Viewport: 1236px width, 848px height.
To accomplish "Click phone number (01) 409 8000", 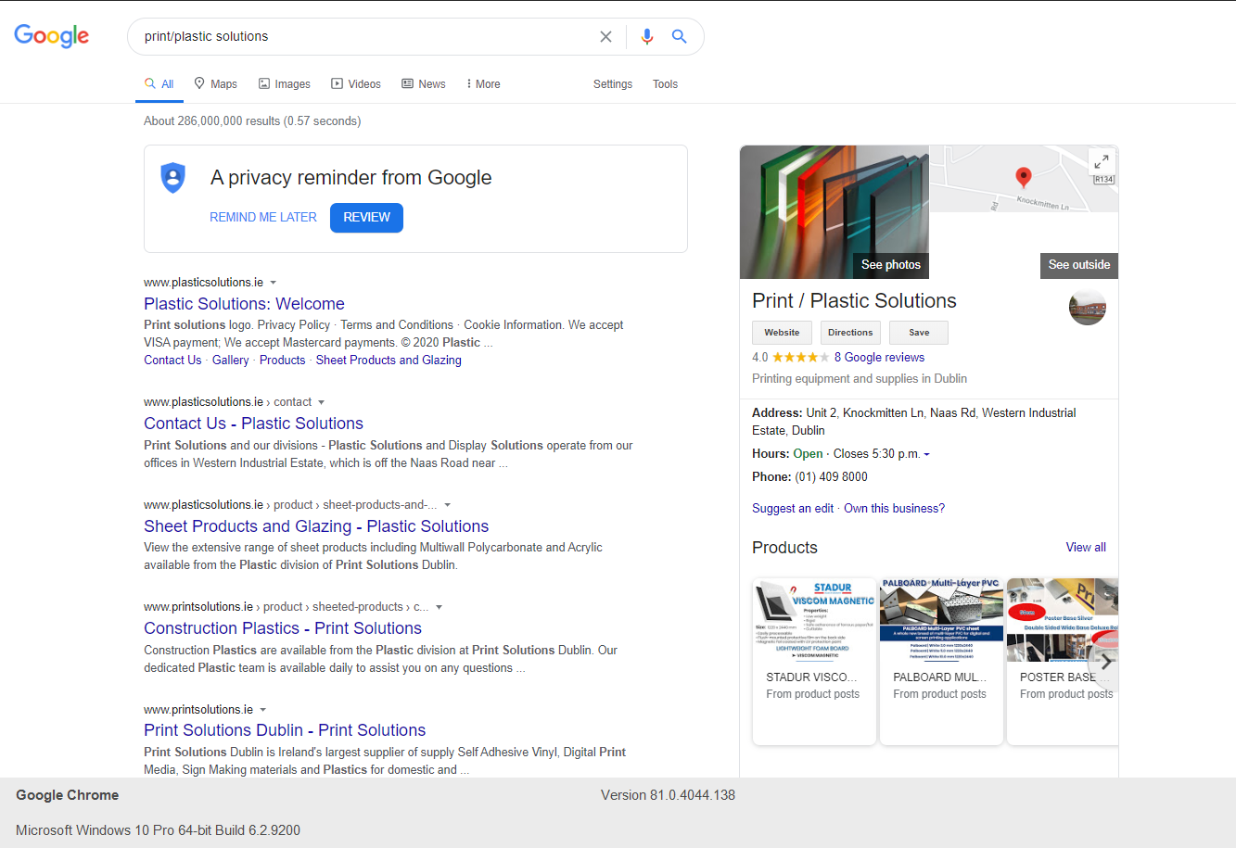I will 831,476.
